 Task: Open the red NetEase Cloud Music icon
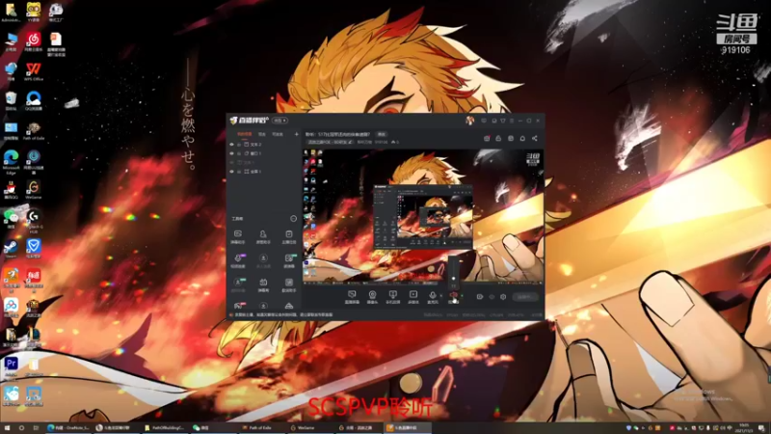tap(34, 41)
